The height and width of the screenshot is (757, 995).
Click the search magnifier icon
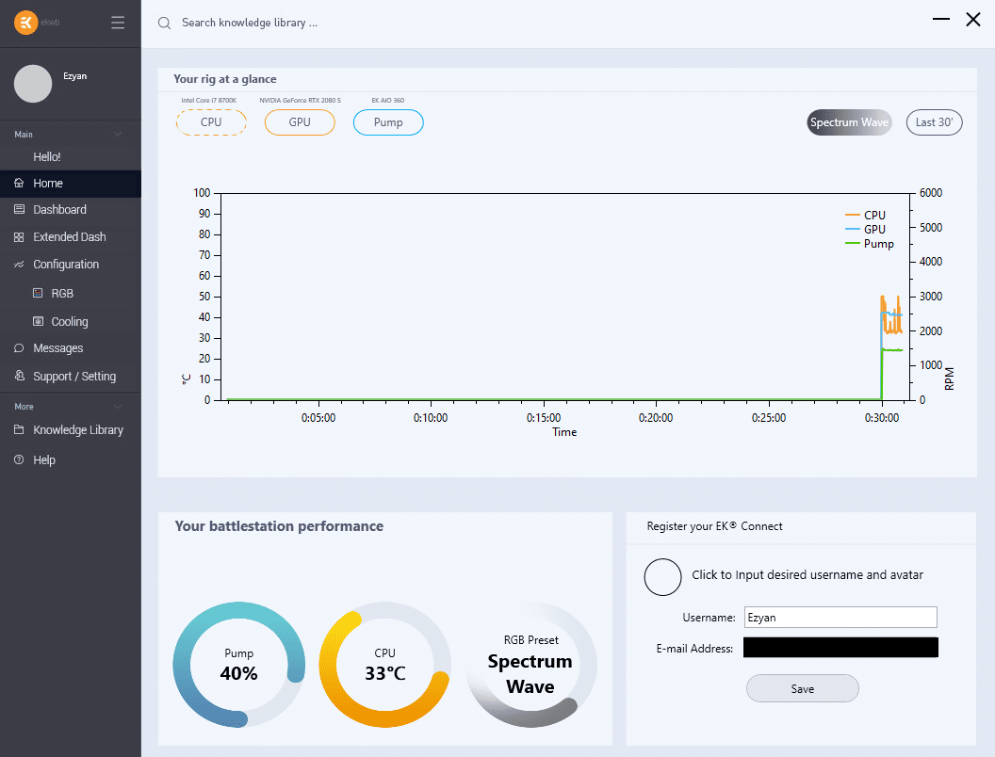[164, 24]
